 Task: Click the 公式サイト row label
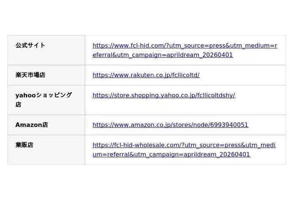pos(30,45)
